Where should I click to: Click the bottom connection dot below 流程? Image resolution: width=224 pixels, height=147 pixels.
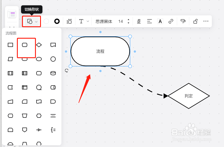click(x=100, y=71)
